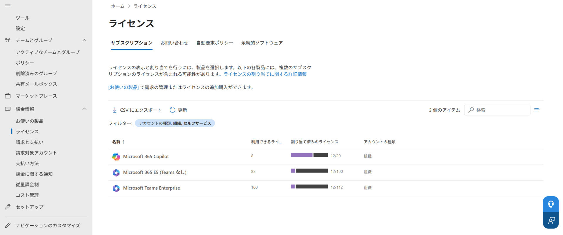Screen dimensions: 563x235
Task: Open ツール in the sidebar
Action: point(23,18)
